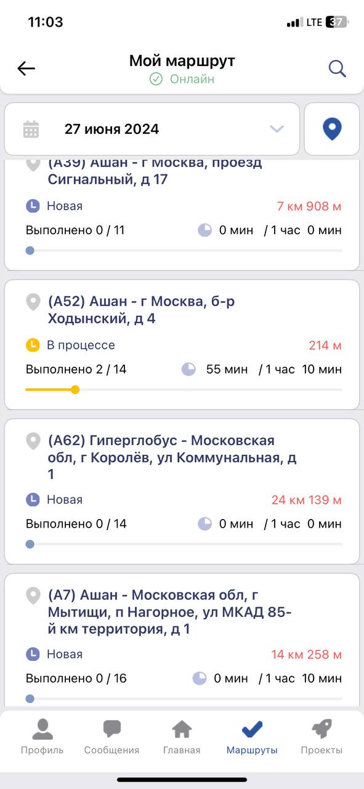Switch to the Профиль tab

point(42,737)
